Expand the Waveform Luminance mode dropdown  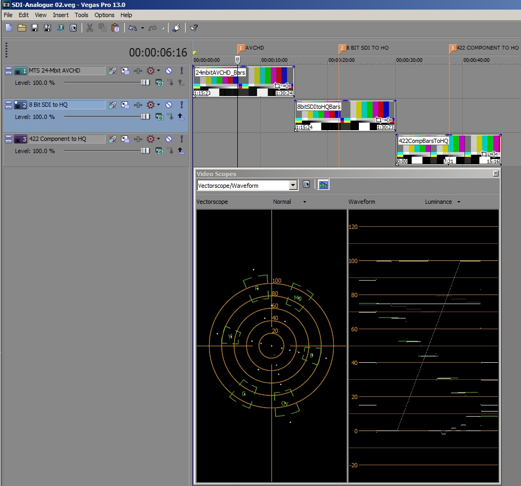pos(459,202)
